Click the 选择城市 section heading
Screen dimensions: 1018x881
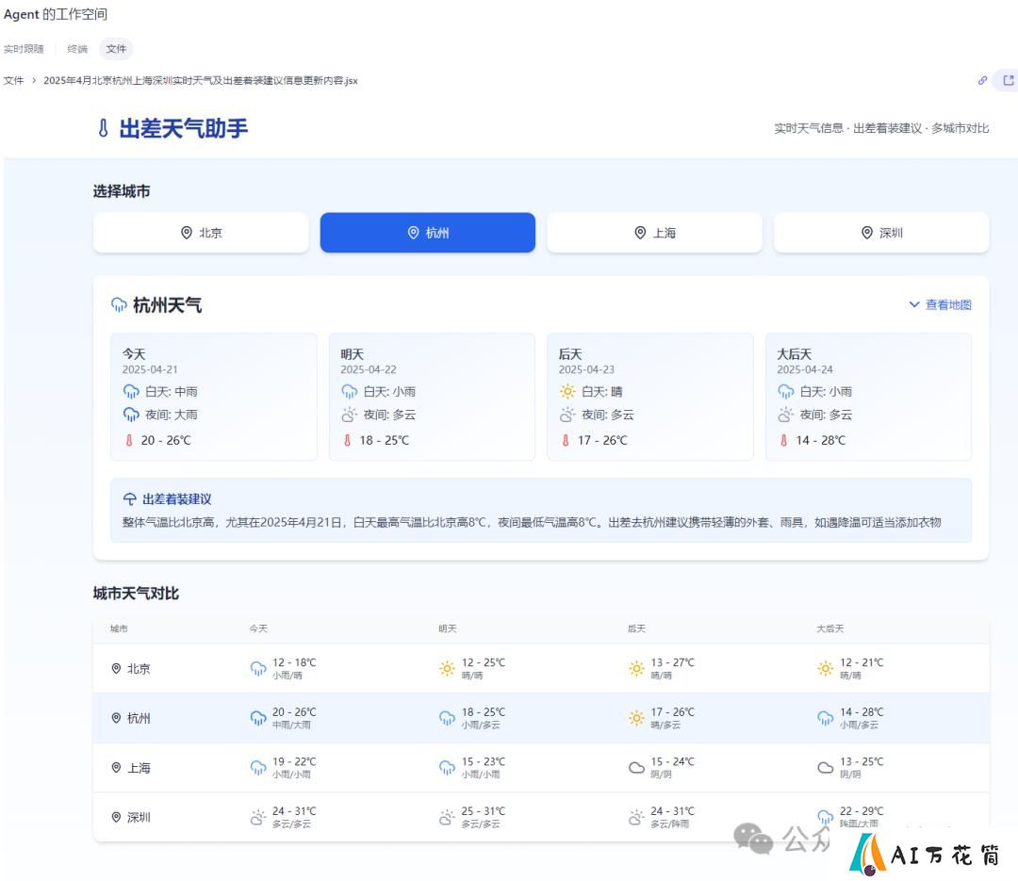[x=122, y=191]
